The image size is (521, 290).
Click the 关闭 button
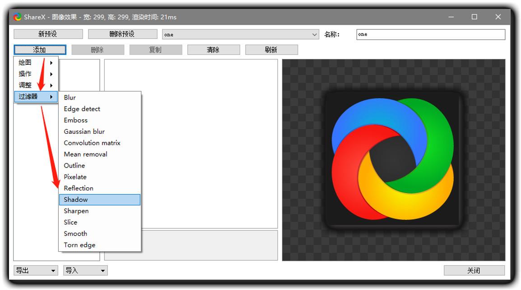pyautogui.click(x=474, y=271)
